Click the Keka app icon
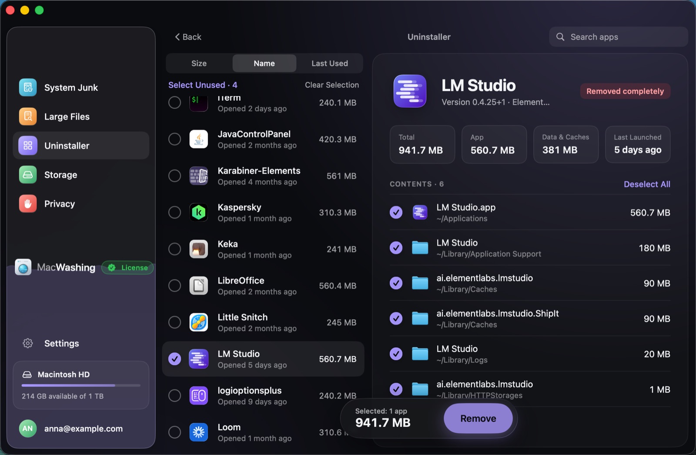 pos(199,249)
